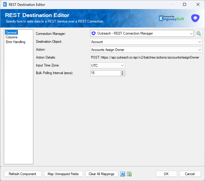This screenshot has height=181, width=205.
Task: Click the documentation table icon next to fx
Action: coord(129,174)
